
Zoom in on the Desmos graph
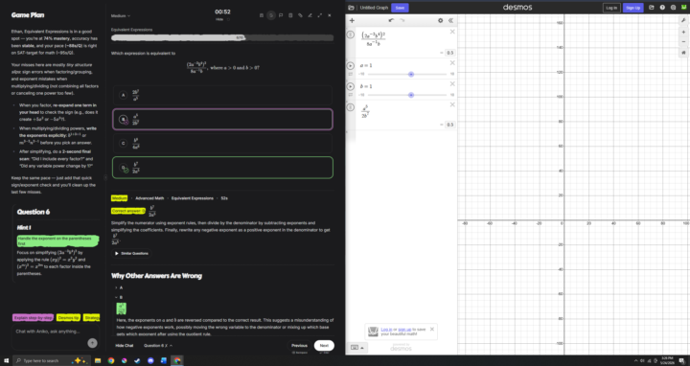[683, 33]
